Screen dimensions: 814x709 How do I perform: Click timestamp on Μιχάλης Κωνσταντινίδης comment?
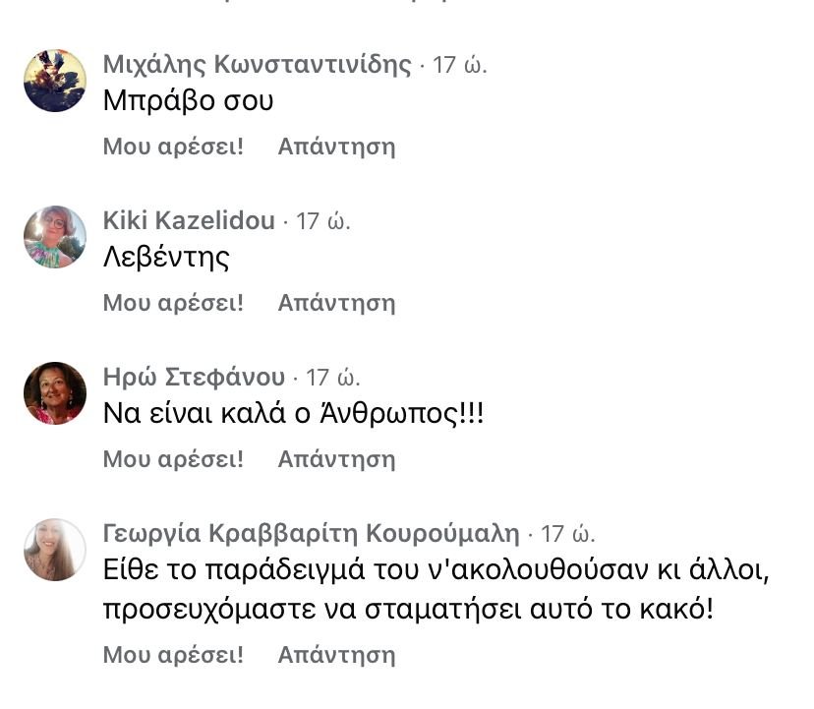tap(460, 66)
